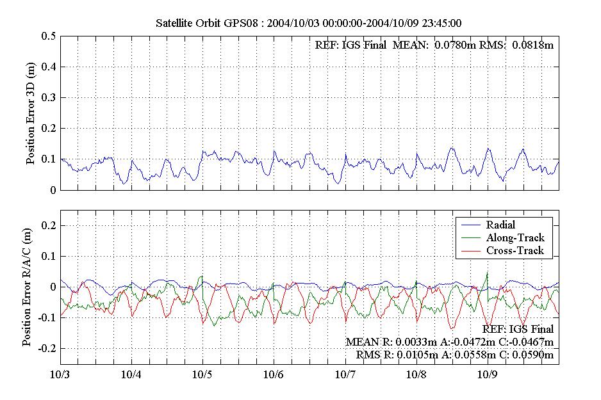Viewport: 601px width, 400px height.
Task: Select the lower plot MEAN R/A/C statistics line
Action: (450, 342)
